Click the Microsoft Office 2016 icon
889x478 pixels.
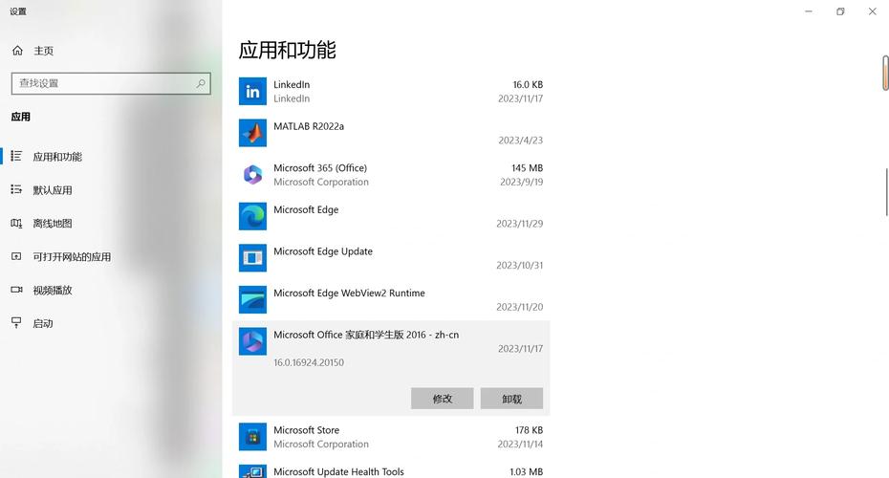(252, 341)
